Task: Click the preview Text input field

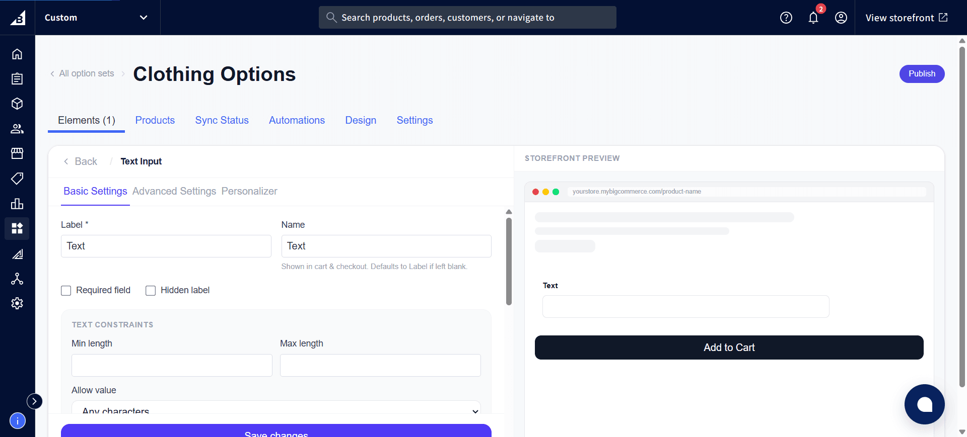Action: (x=685, y=306)
